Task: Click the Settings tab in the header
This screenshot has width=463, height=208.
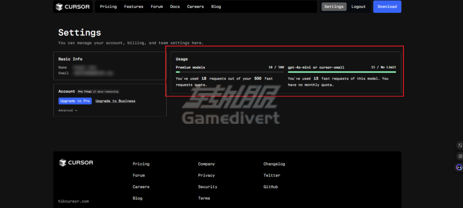Action: [x=334, y=7]
